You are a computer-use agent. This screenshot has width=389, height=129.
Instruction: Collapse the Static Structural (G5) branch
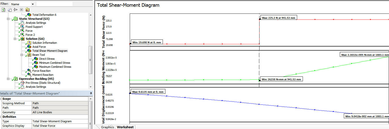8,19
